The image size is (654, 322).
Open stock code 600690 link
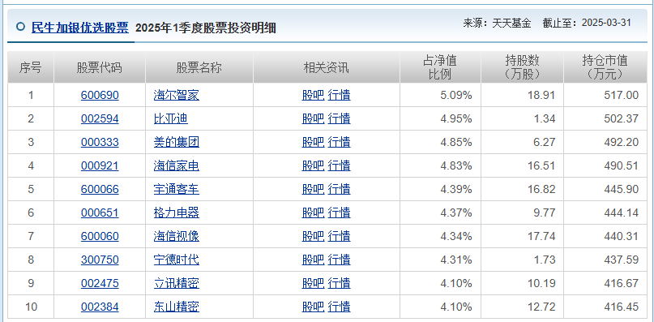click(100, 95)
